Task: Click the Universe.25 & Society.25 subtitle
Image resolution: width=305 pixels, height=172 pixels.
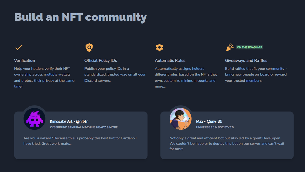Action: tap(215, 127)
